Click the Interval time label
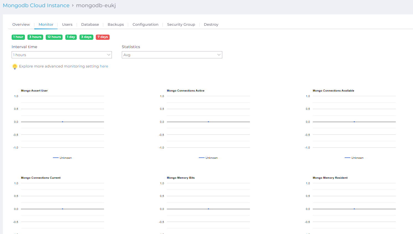The height and width of the screenshot is (234, 413). click(x=24, y=47)
